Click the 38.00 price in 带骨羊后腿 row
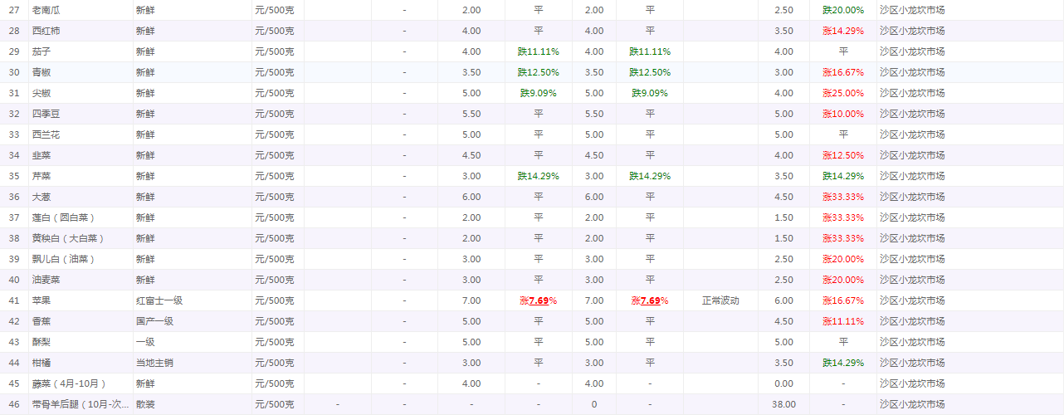The image size is (1064, 415). click(x=783, y=404)
